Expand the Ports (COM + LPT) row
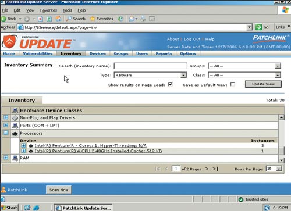This screenshot has width=291, height=211. tap(6, 125)
